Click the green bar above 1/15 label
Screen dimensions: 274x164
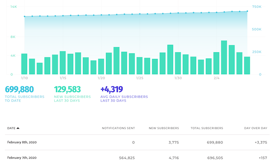coord(63,63)
